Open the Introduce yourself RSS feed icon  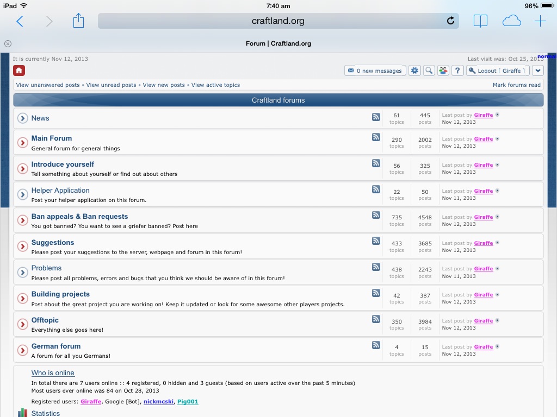(376, 163)
